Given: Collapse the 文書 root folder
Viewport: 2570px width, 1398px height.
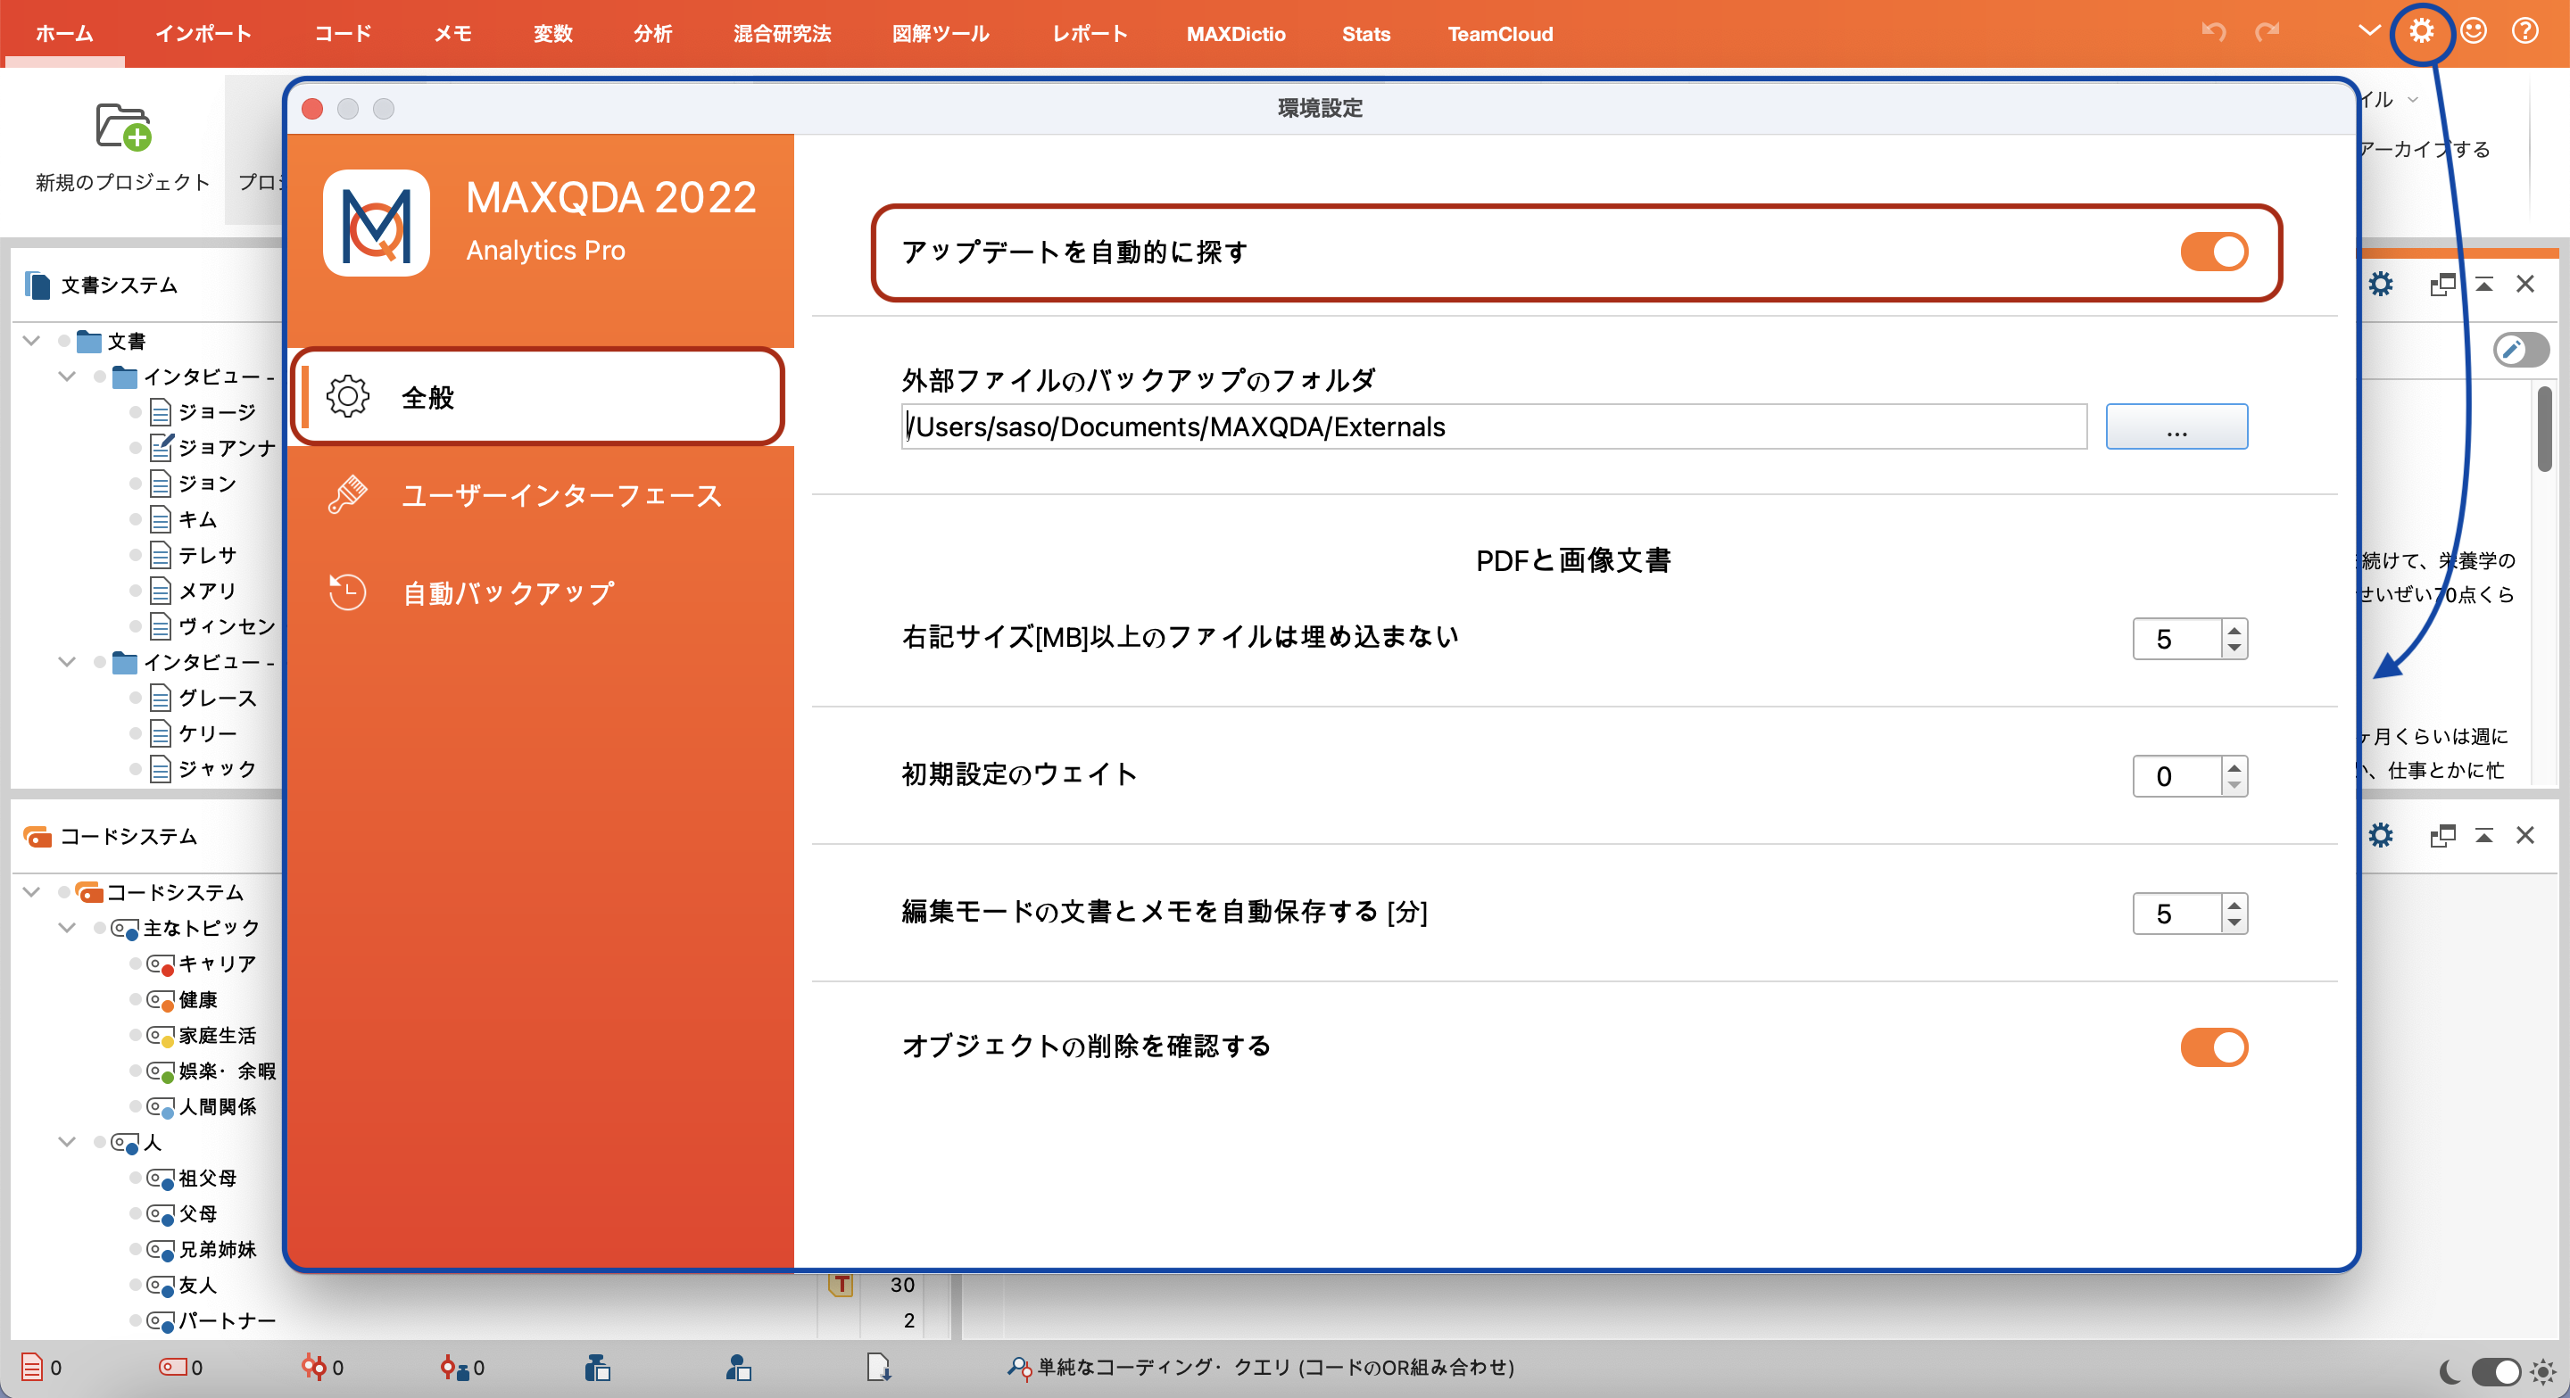Looking at the screenshot, I should coord(32,341).
